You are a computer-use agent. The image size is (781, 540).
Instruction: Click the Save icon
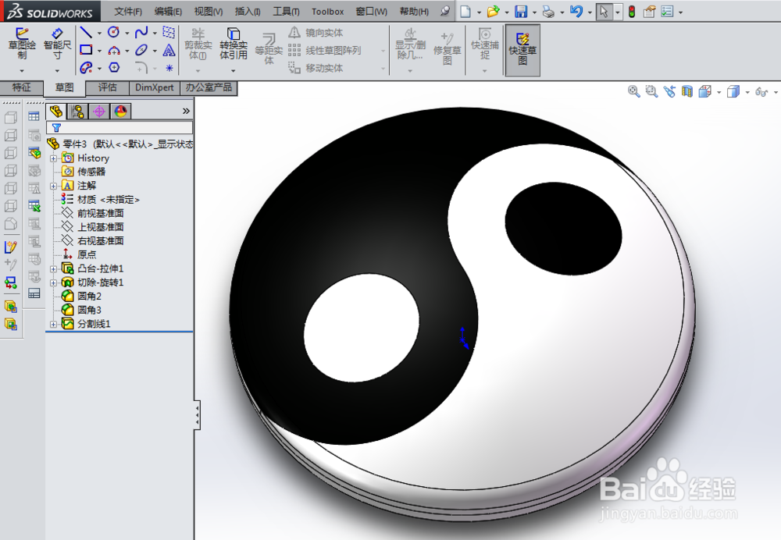coord(521,12)
